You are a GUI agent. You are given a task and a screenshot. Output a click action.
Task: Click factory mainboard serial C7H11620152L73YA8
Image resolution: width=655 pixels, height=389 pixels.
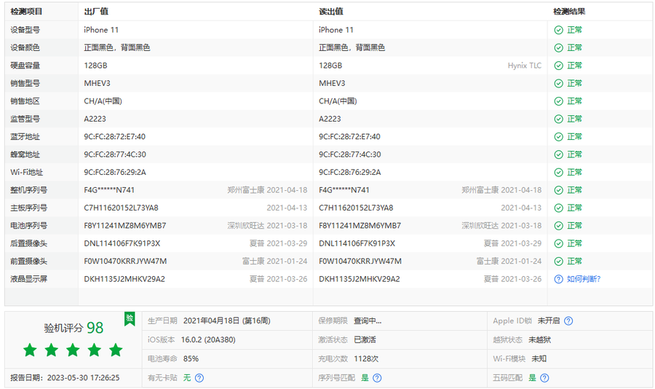point(121,208)
